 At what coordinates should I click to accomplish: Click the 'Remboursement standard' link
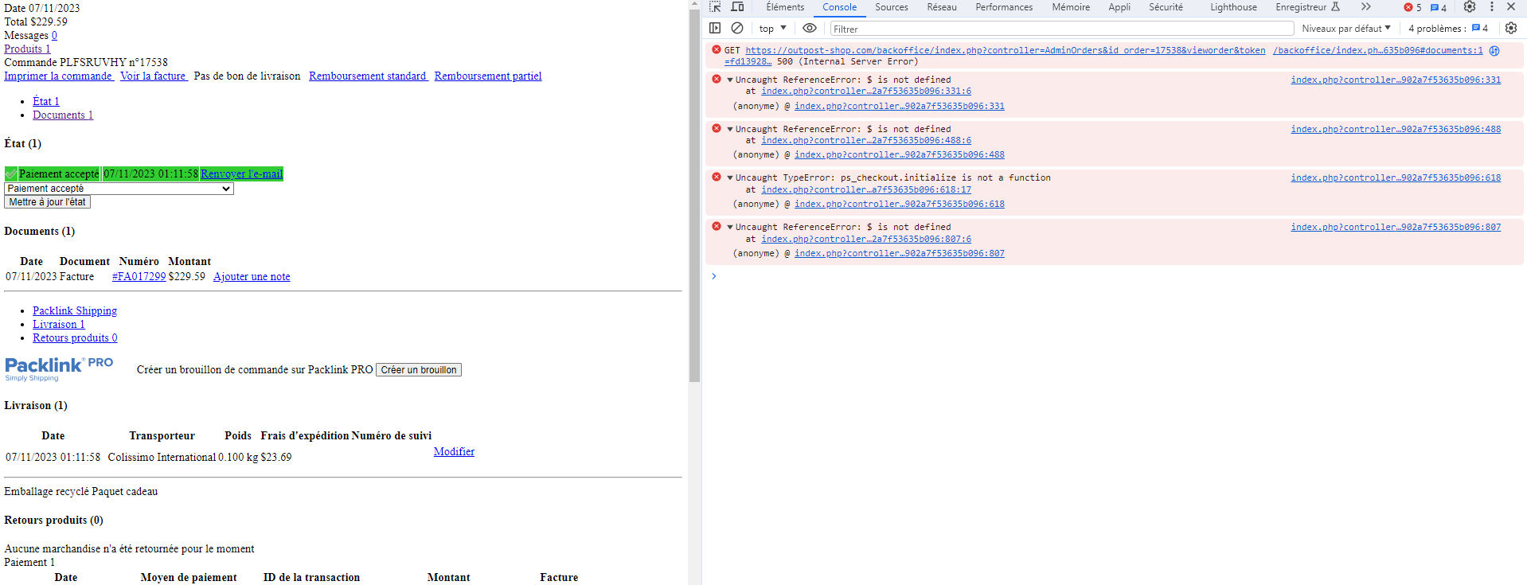click(368, 76)
